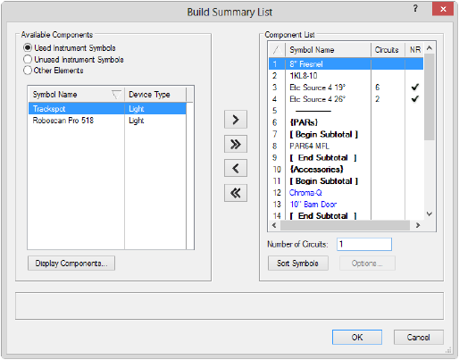Sort by Symbol Name in Available Components
This screenshot has height=360, width=459.
tap(76, 95)
